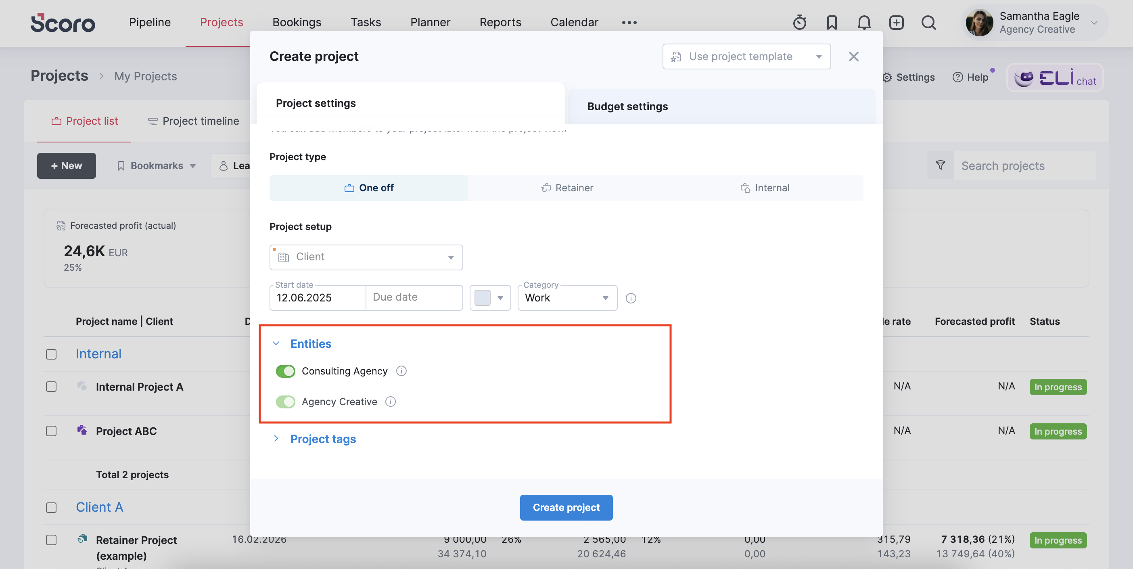The height and width of the screenshot is (569, 1133).
Task: Toggle the Agency Creative entity switch
Action: click(285, 402)
